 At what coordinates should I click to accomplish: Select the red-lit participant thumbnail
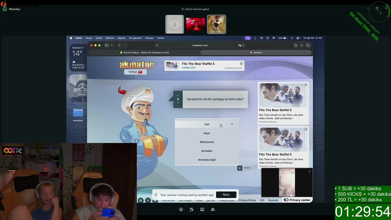click(x=195, y=24)
